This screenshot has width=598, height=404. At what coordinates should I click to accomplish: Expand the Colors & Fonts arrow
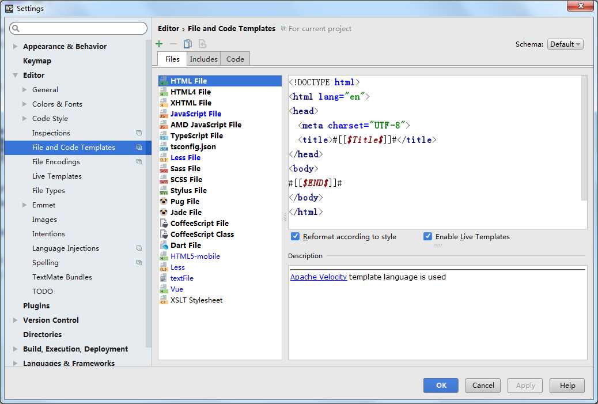click(x=24, y=104)
